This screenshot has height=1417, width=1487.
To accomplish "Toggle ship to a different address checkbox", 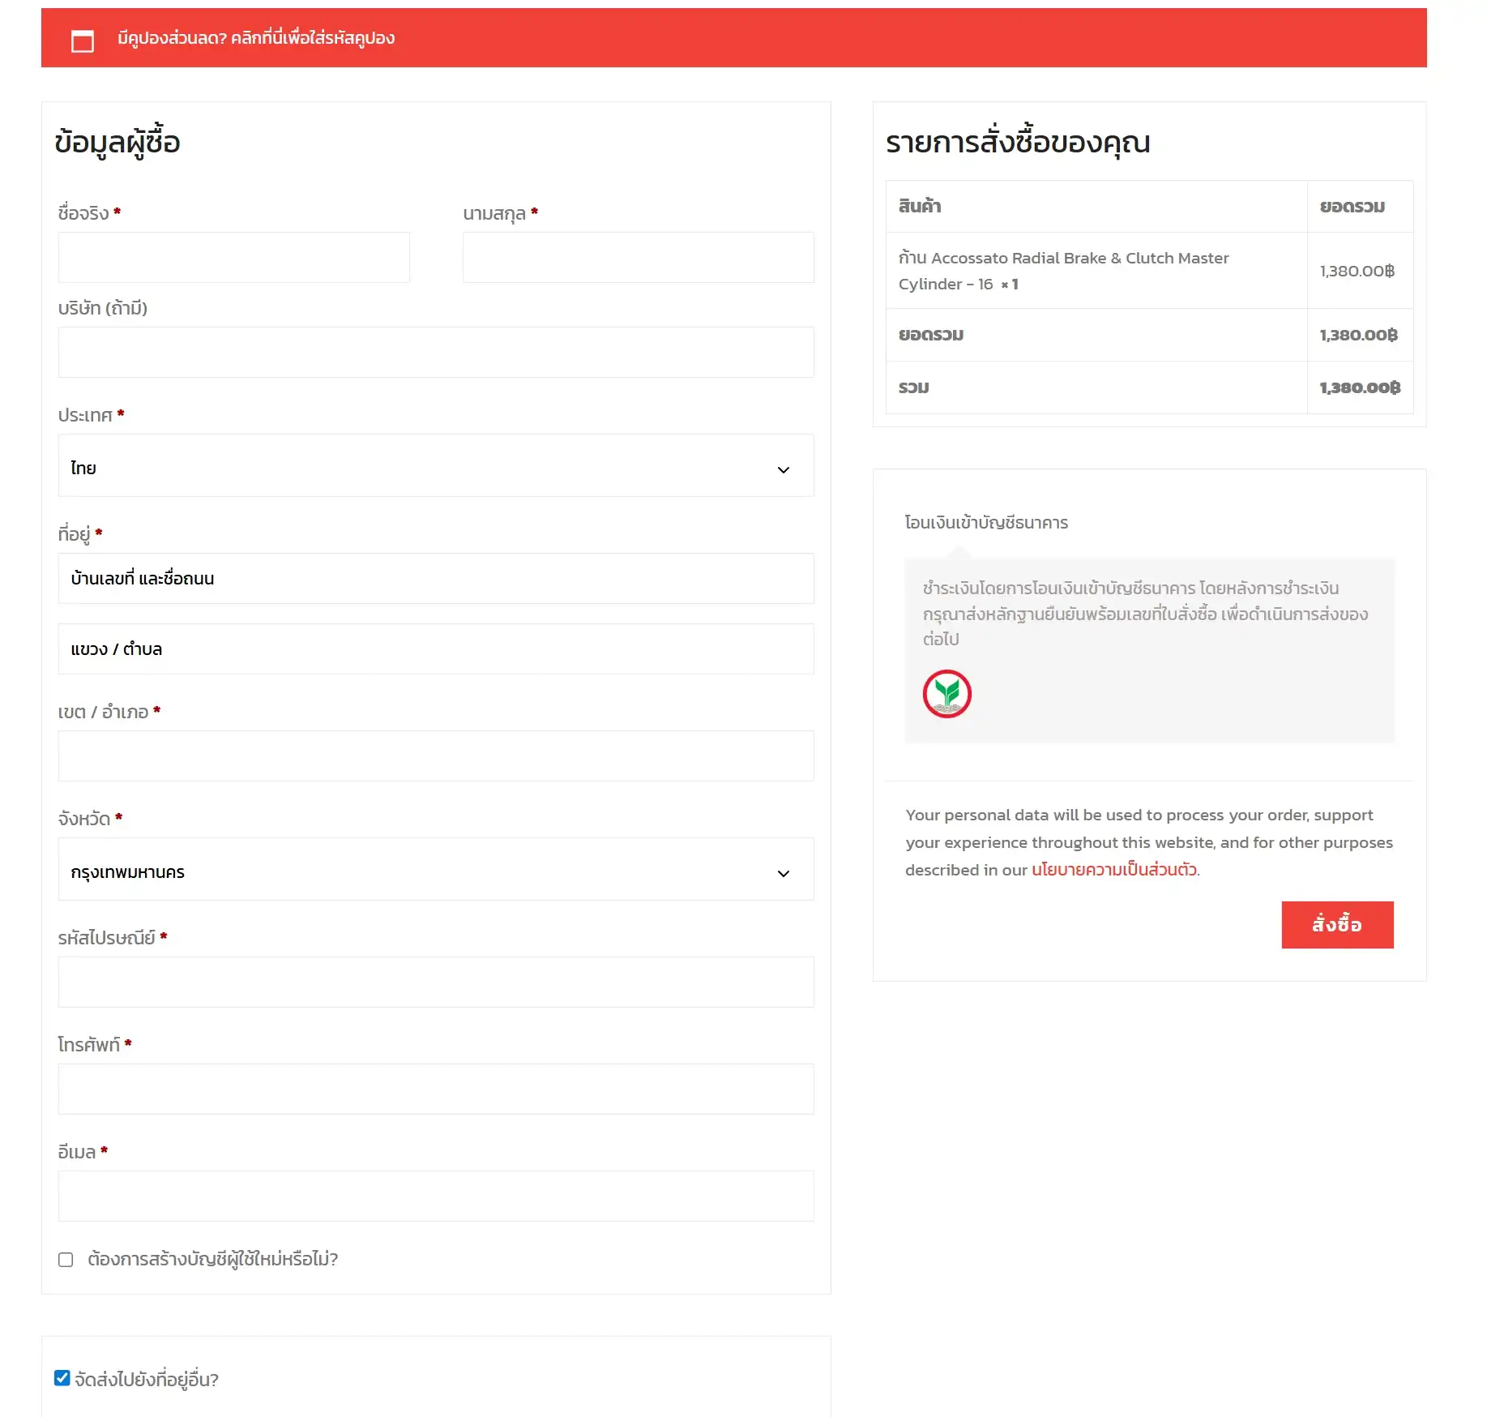I will tap(62, 1378).
